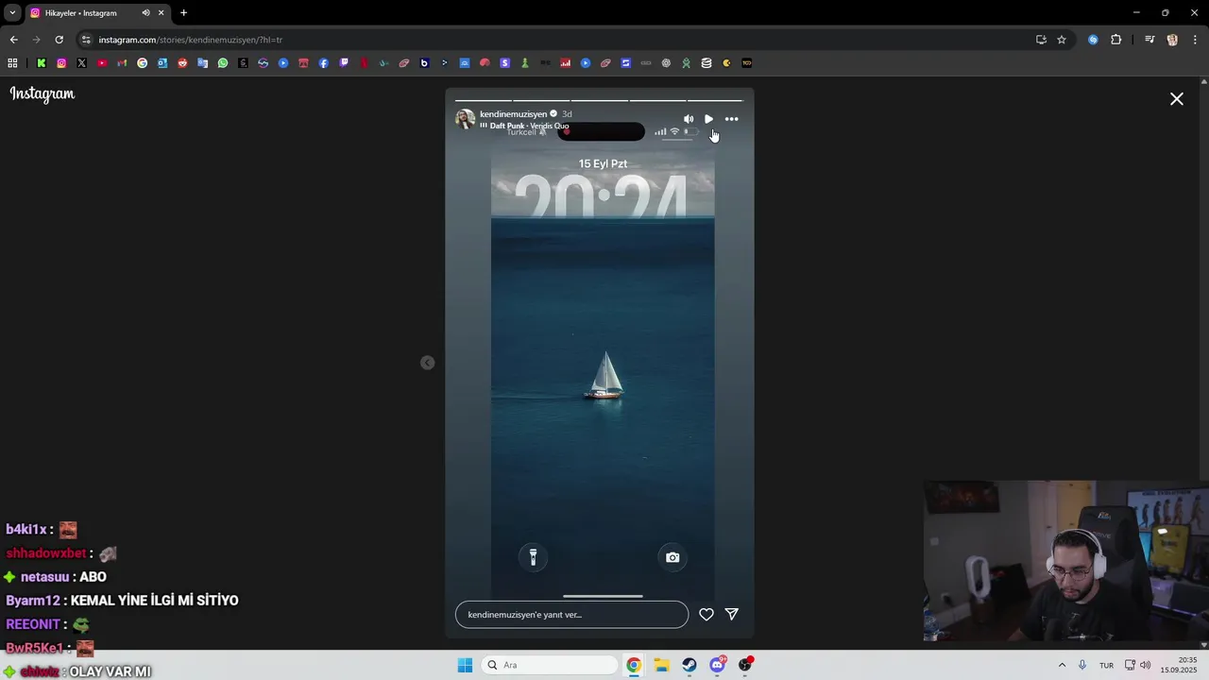
Task: Open the kendinemuzisyen profile name
Action: 513,114
